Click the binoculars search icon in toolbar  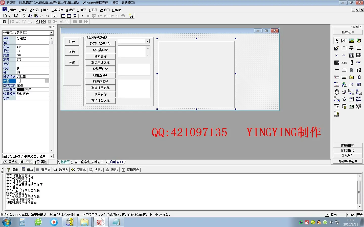click(131, 16)
